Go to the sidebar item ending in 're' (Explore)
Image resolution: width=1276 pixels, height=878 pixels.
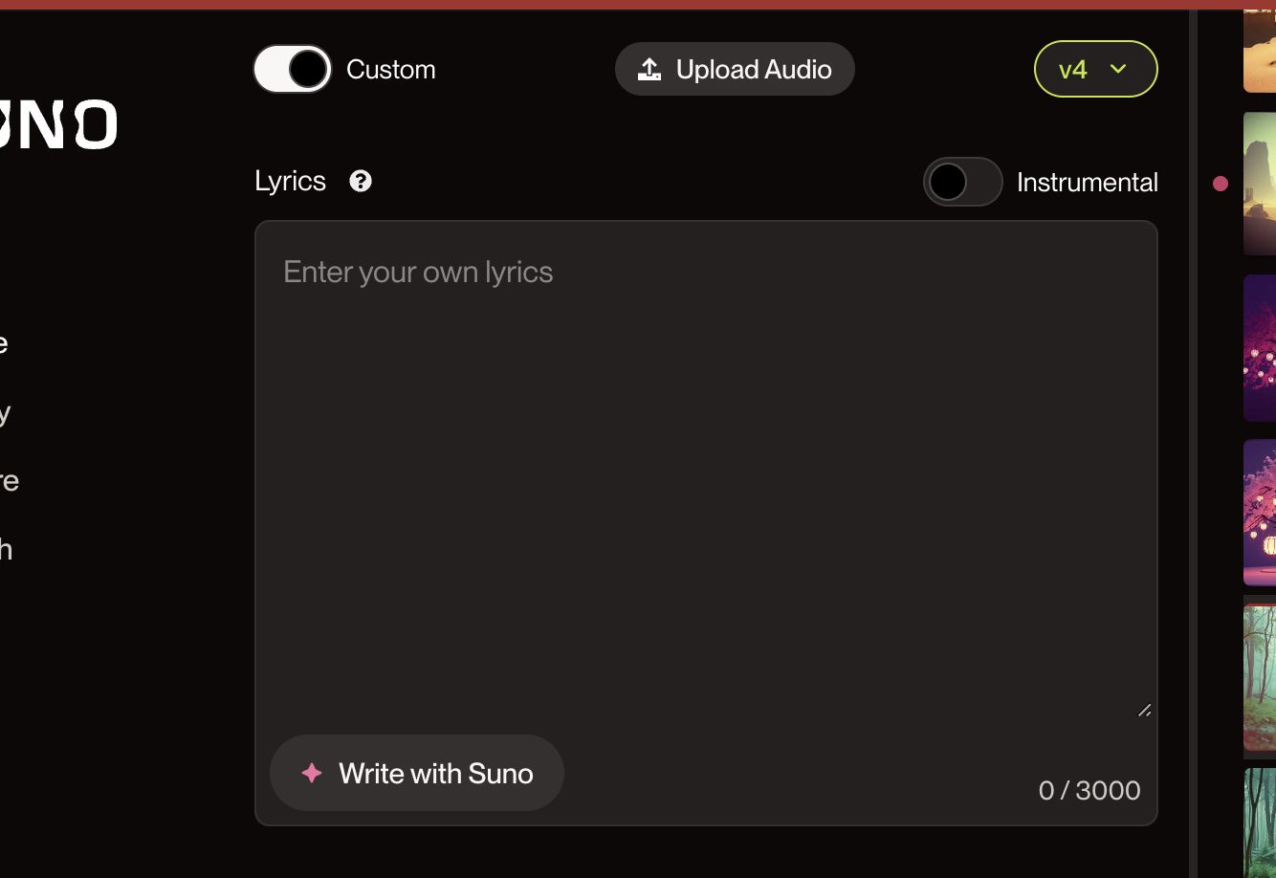(x=9, y=481)
